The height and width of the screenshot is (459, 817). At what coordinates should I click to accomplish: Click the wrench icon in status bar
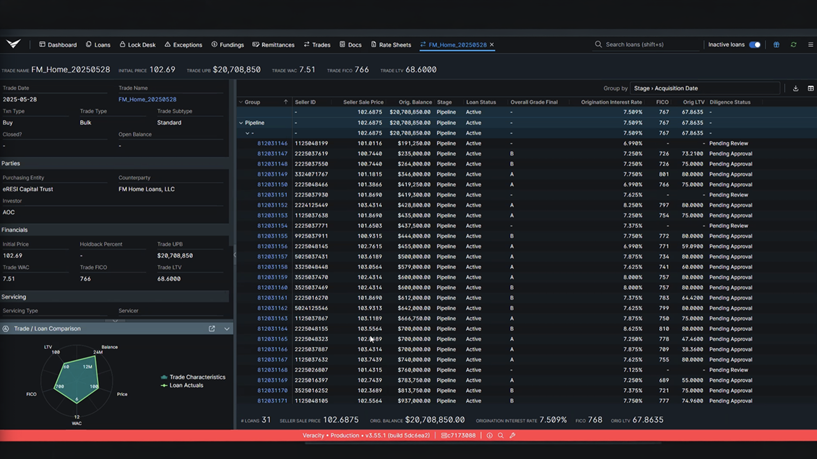513,435
